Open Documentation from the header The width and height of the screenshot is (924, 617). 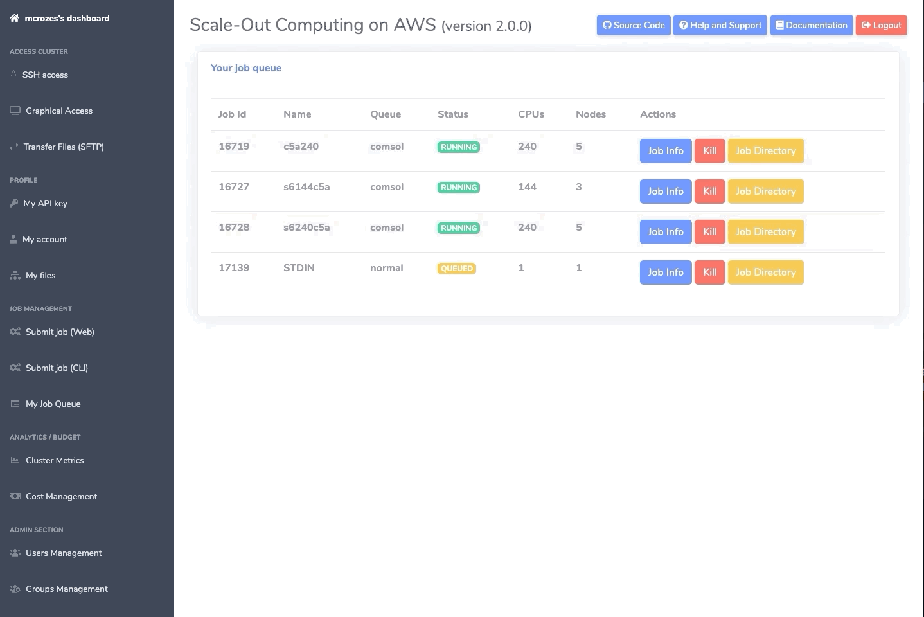coord(811,25)
